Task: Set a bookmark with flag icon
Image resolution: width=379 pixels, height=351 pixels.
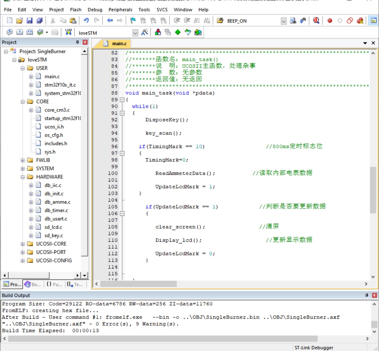Action: coord(133,21)
